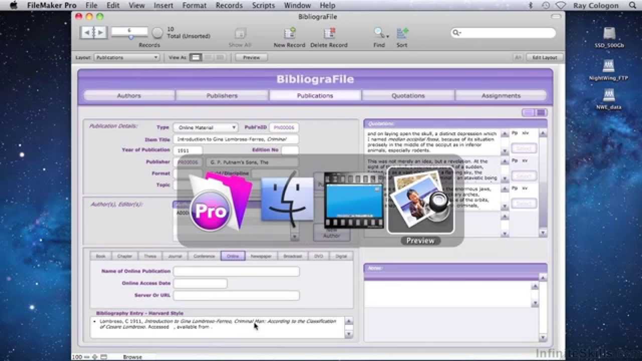Screen dimensions: 642x361
Task: Select the Conference format tab
Action: (x=204, y=256)
